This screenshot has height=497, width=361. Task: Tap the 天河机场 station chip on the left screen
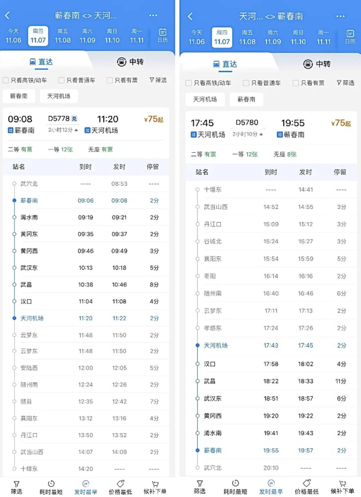[x=58, y=96]
